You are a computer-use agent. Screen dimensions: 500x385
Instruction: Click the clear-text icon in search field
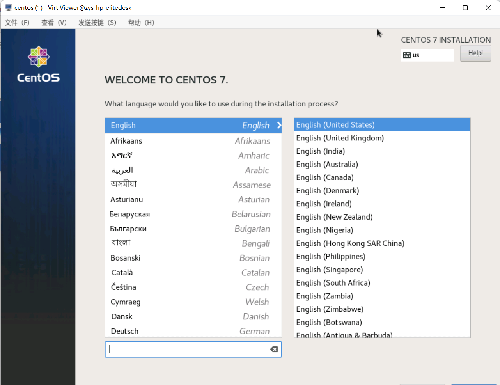click(274, 349)
